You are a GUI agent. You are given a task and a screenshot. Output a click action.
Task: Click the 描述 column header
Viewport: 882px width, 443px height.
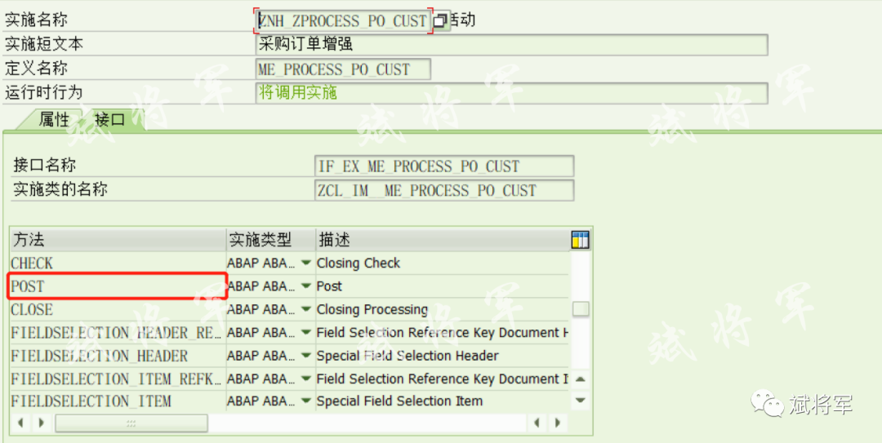click(443, 240)
